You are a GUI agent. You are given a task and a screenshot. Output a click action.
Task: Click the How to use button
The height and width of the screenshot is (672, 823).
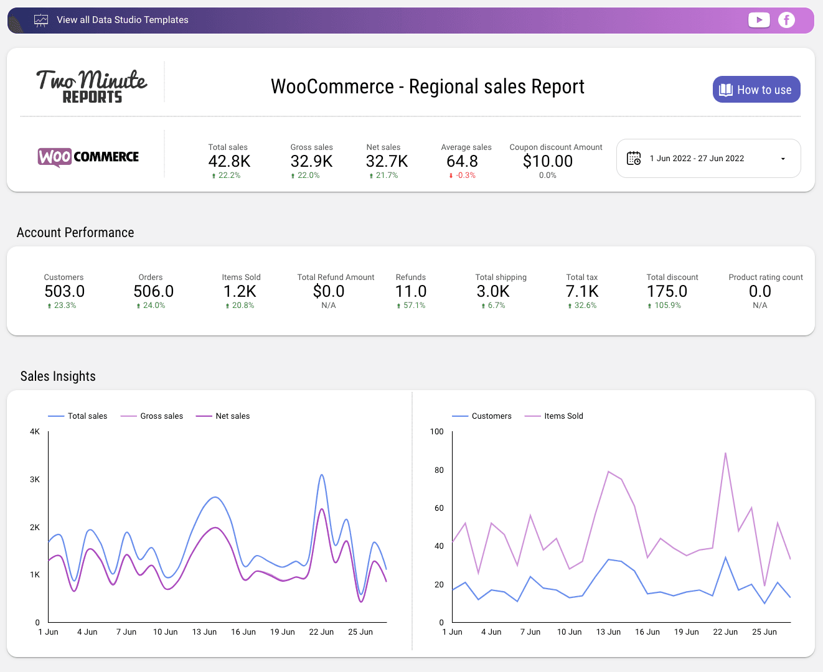pyautogui.click(x=756, y=89)
